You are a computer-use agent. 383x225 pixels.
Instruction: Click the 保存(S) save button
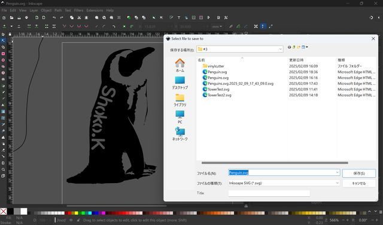coord(359,173)
